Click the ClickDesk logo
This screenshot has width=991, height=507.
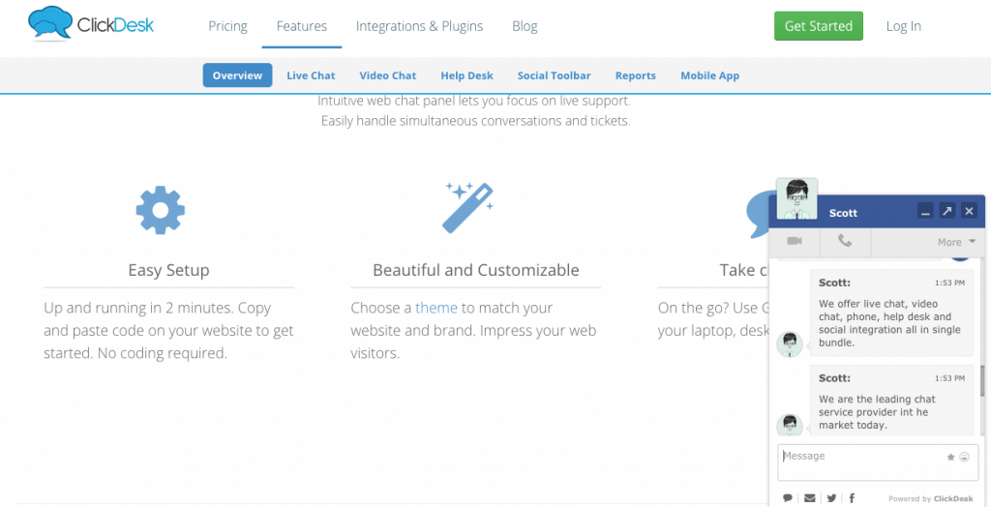[x=91, y=23]
